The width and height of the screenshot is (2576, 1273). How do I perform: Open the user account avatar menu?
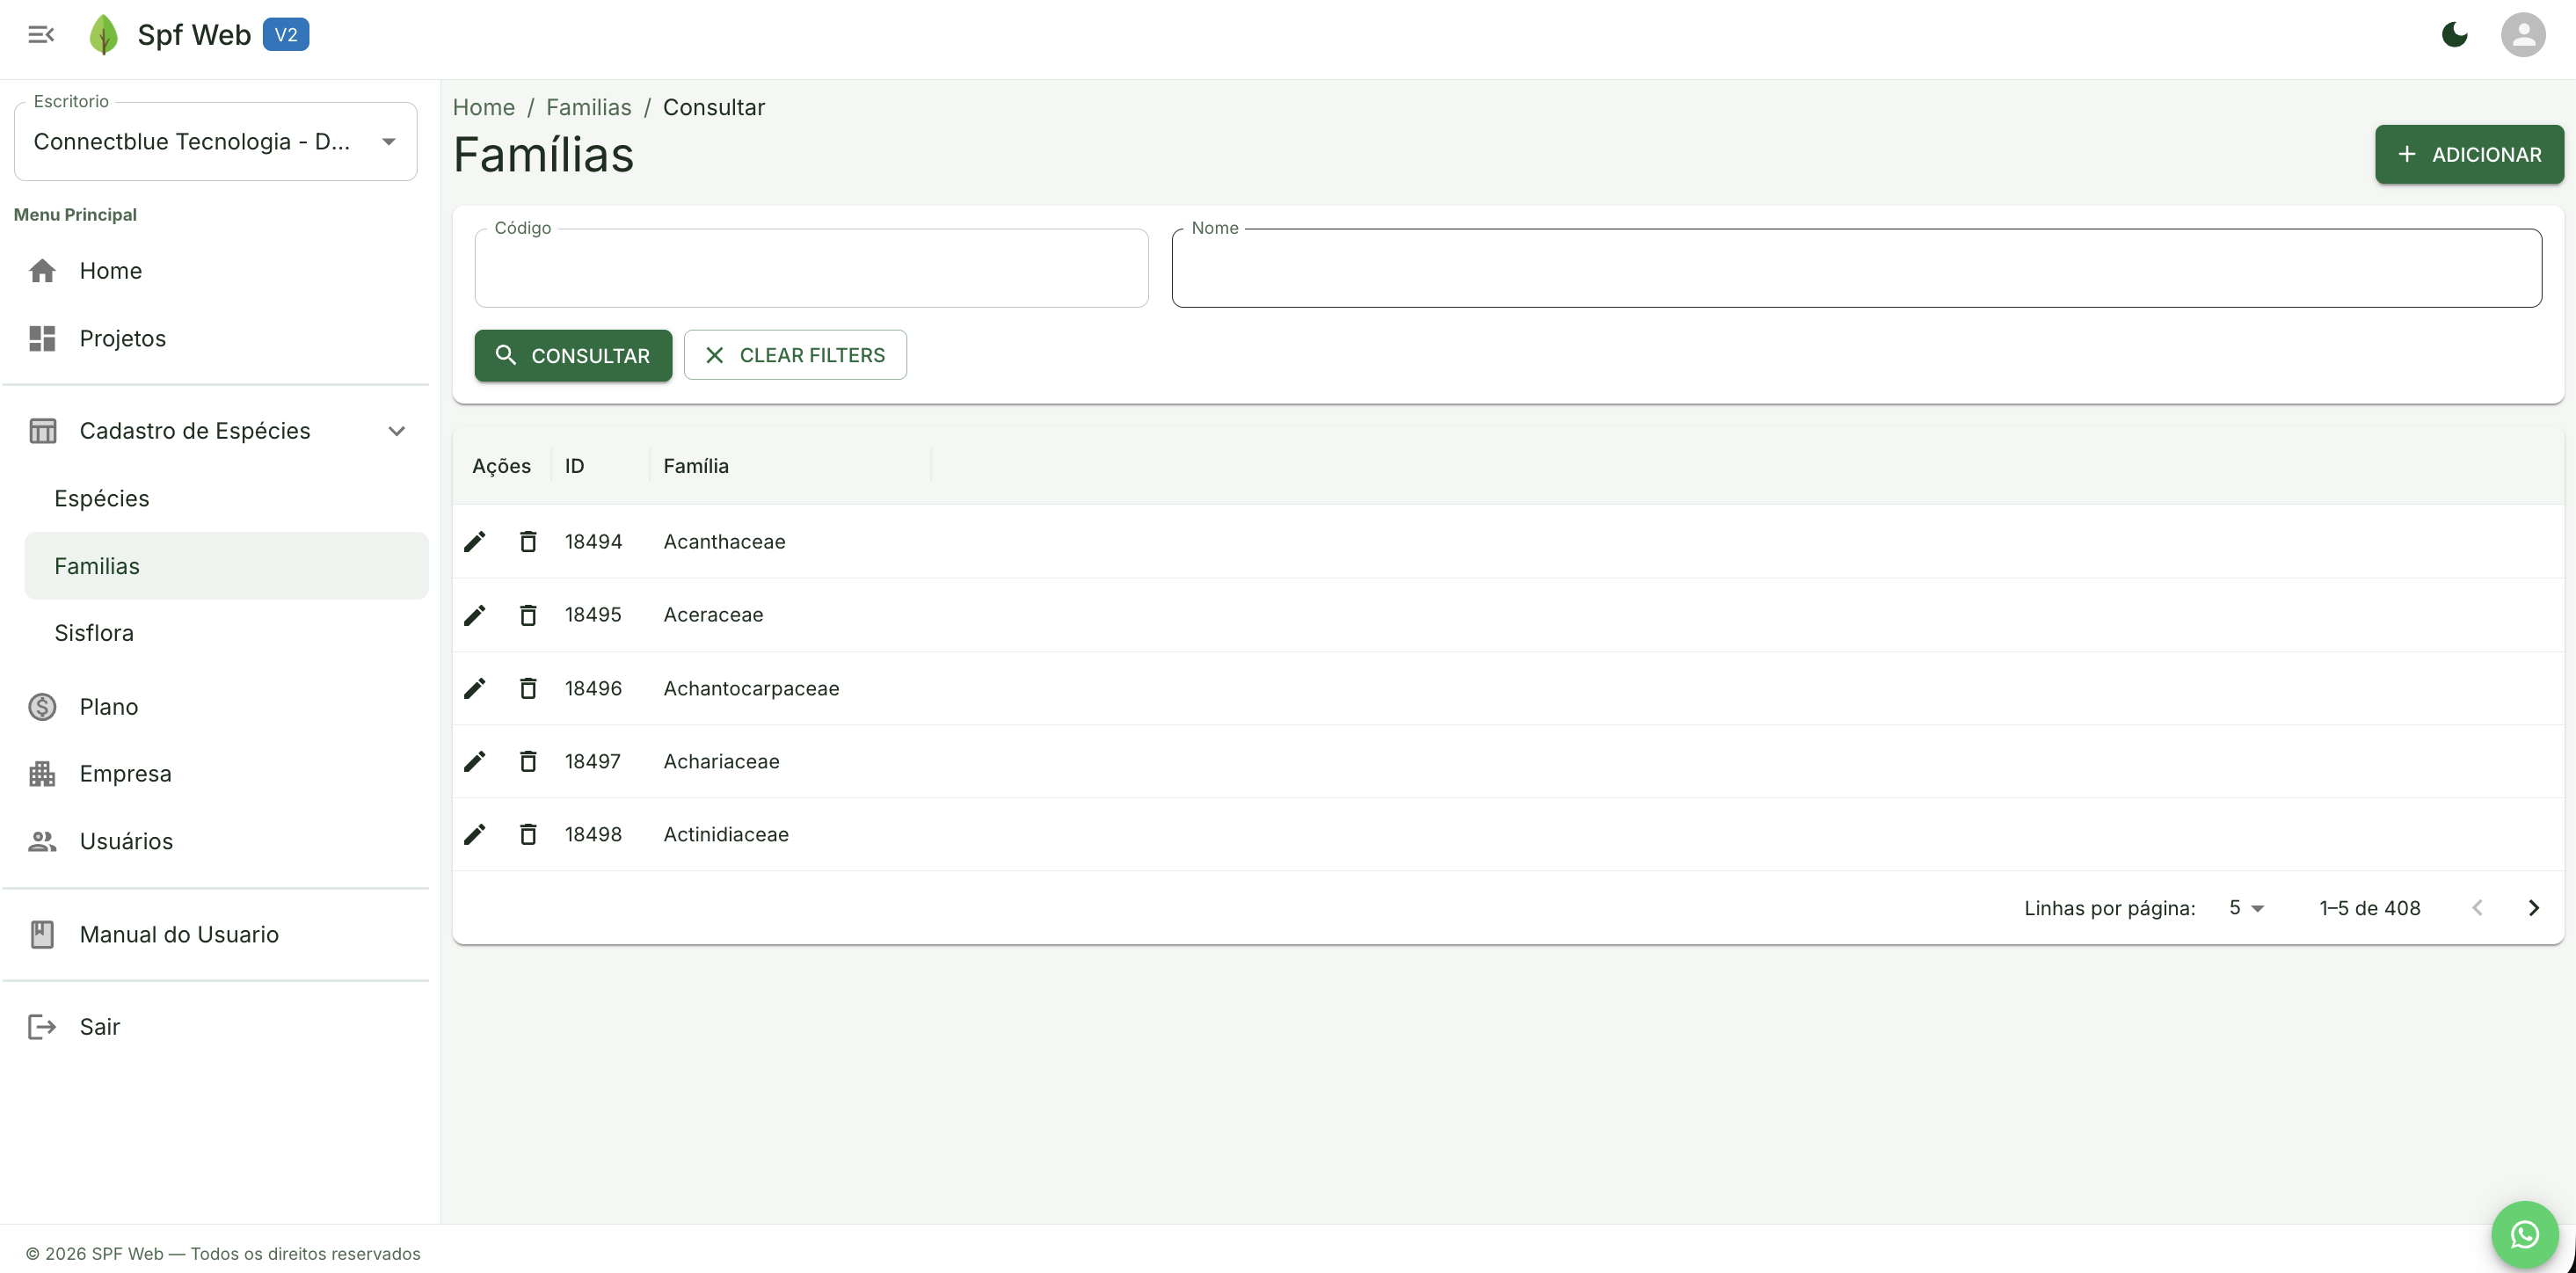(2522, 35)
